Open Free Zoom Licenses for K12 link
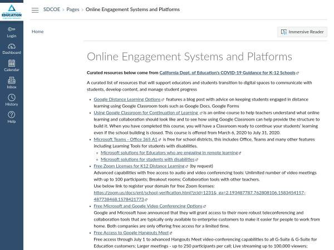 point(139,166)
